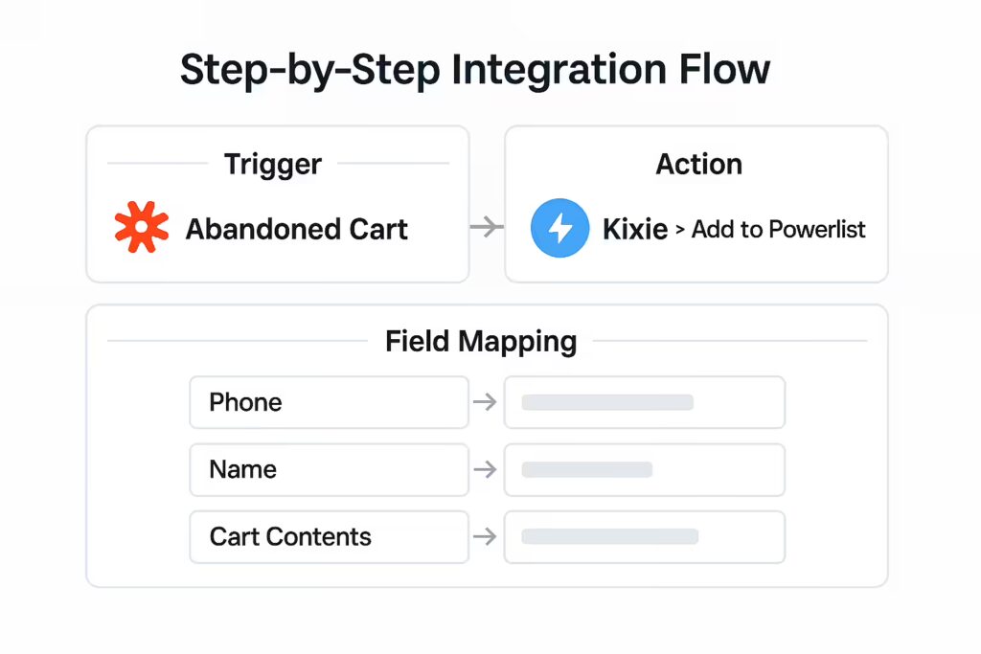
Task: Open the Phone mapping destination field
Action: pos(645,402)
